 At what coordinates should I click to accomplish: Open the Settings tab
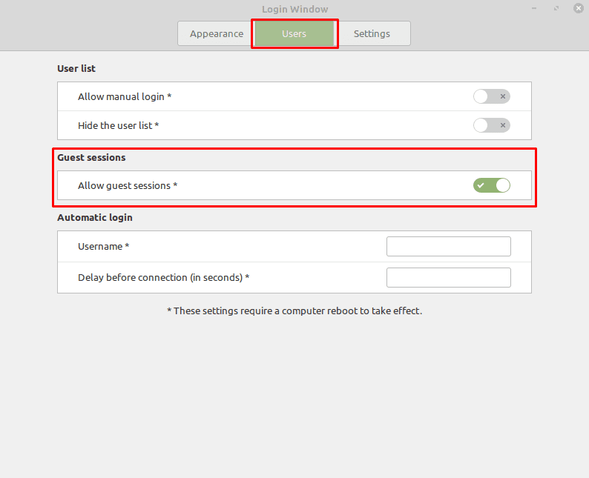pyautogui.click(x=372, y=34)
